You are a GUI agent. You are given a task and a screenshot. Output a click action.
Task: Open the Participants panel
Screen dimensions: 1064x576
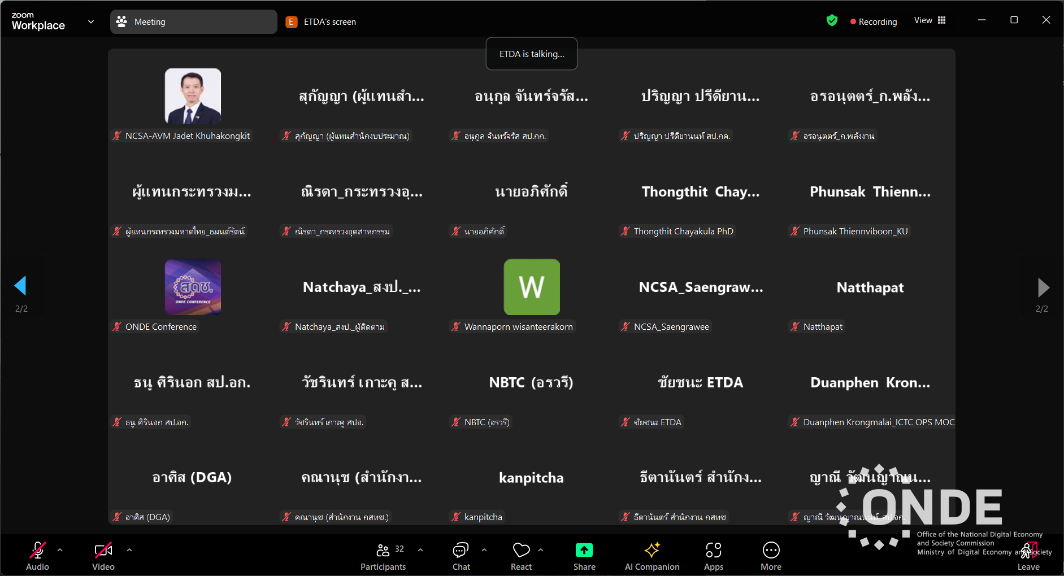383,556
